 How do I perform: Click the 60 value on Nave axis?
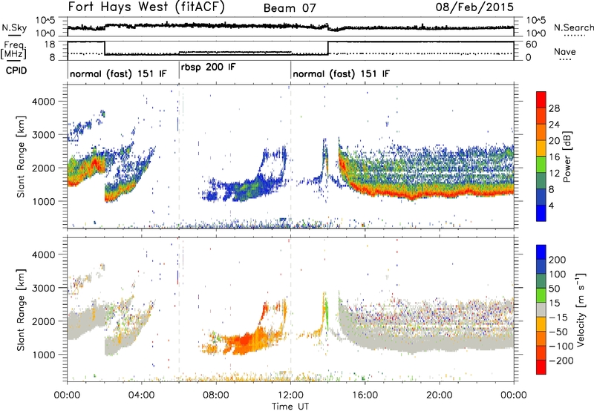coord(531,45)
